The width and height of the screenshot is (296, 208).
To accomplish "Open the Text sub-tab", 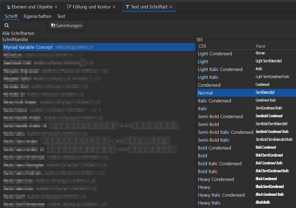I will pyautogui.click(x=61, y=16).
